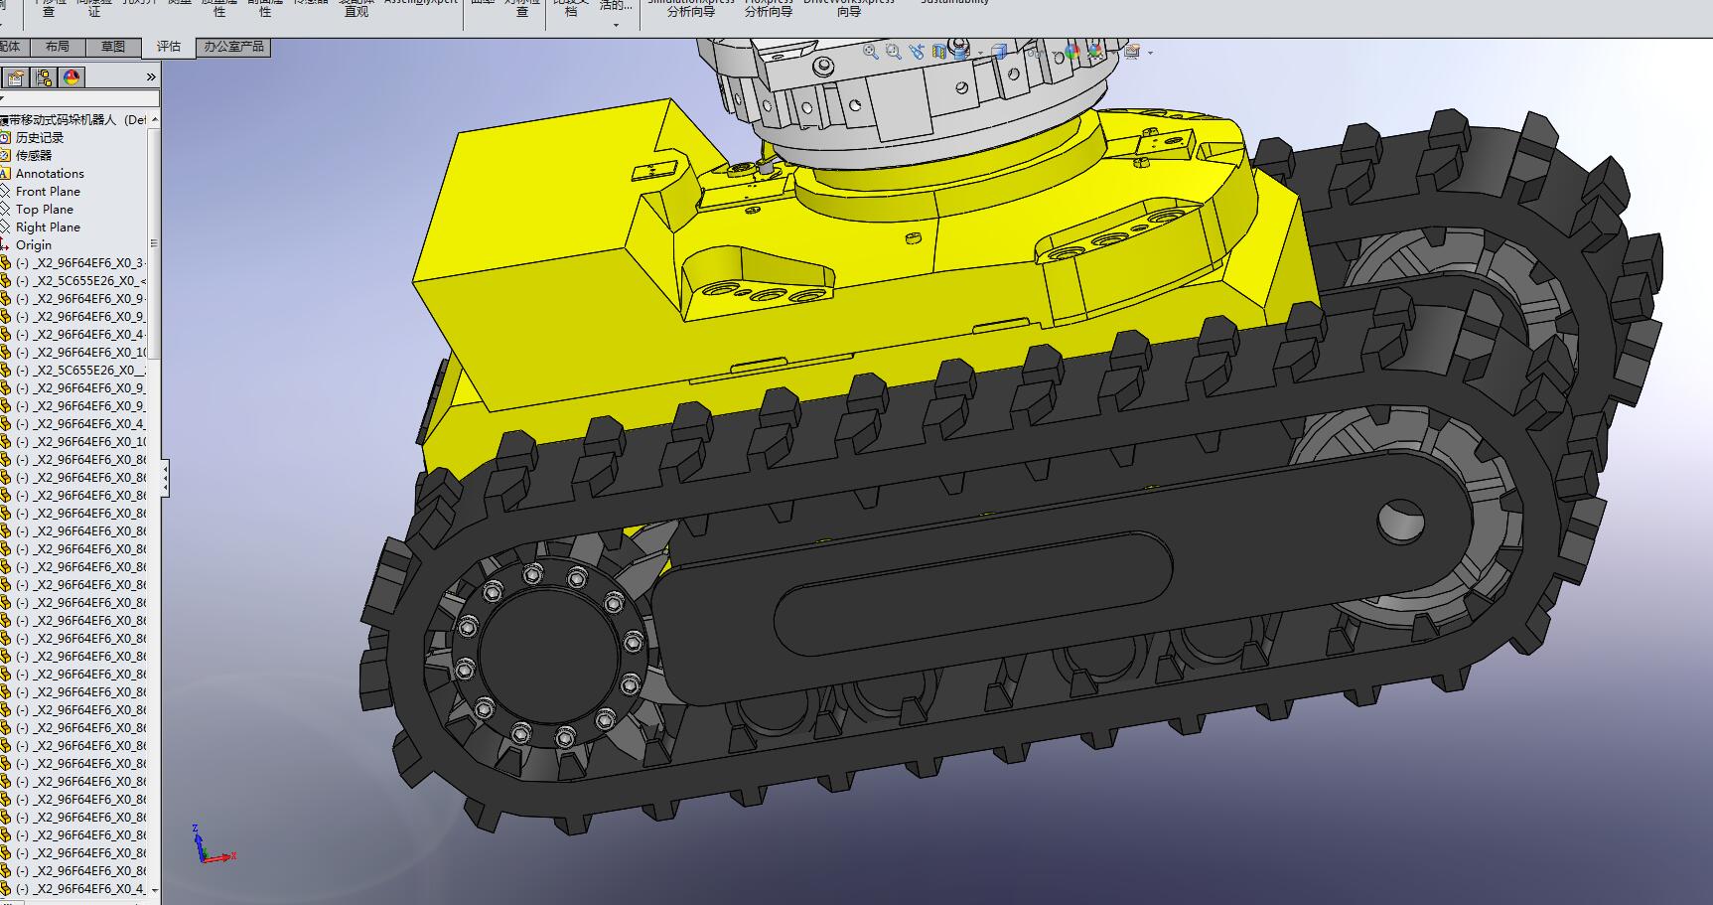Expand the View Settings dropdown arrow
Image resolution: width=1713 pixels, height=905 pixels.
[1150, 53]
